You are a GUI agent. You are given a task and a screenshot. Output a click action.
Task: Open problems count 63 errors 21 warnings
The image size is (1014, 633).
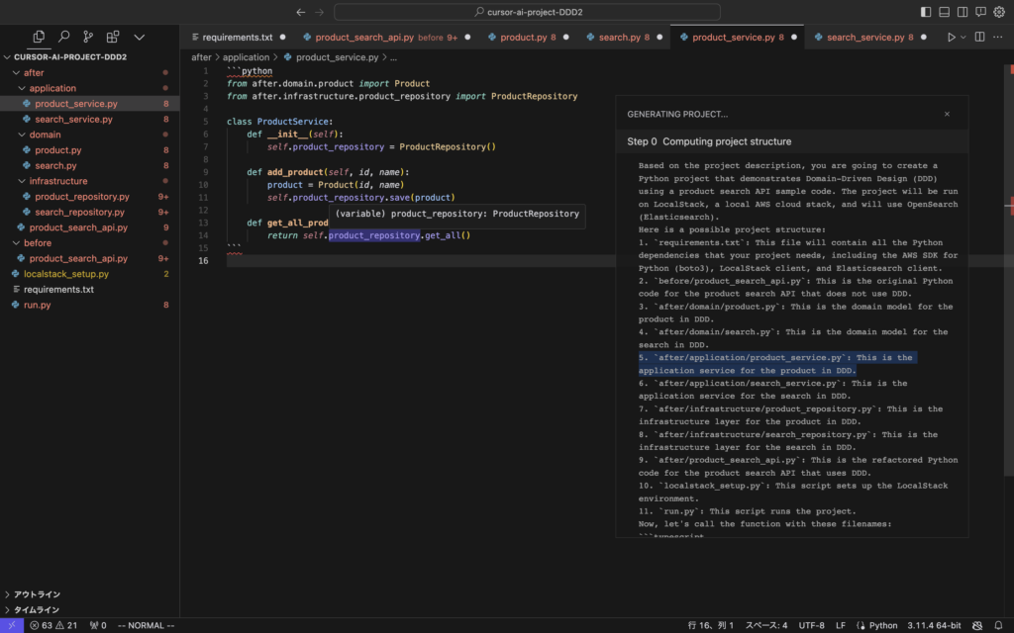pyautogui.click(x=53, y=625)
